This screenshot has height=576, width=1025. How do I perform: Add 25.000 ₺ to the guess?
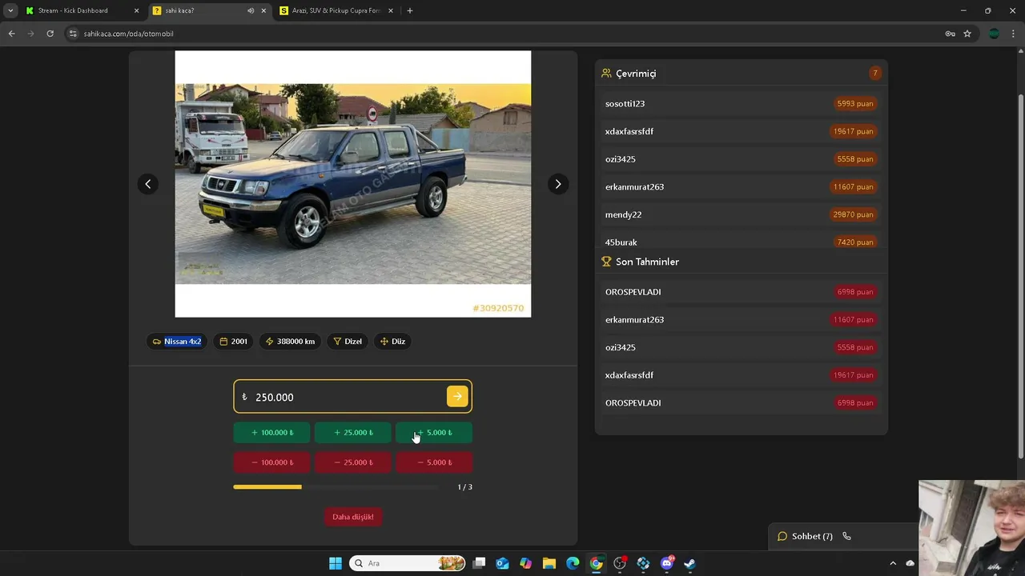(x=352, y=433)
